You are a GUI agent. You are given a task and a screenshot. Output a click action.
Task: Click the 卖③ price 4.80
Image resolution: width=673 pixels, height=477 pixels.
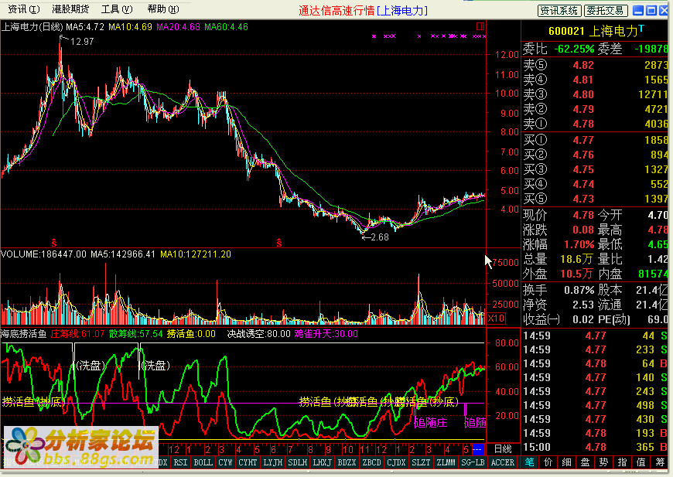pos(583,94)
